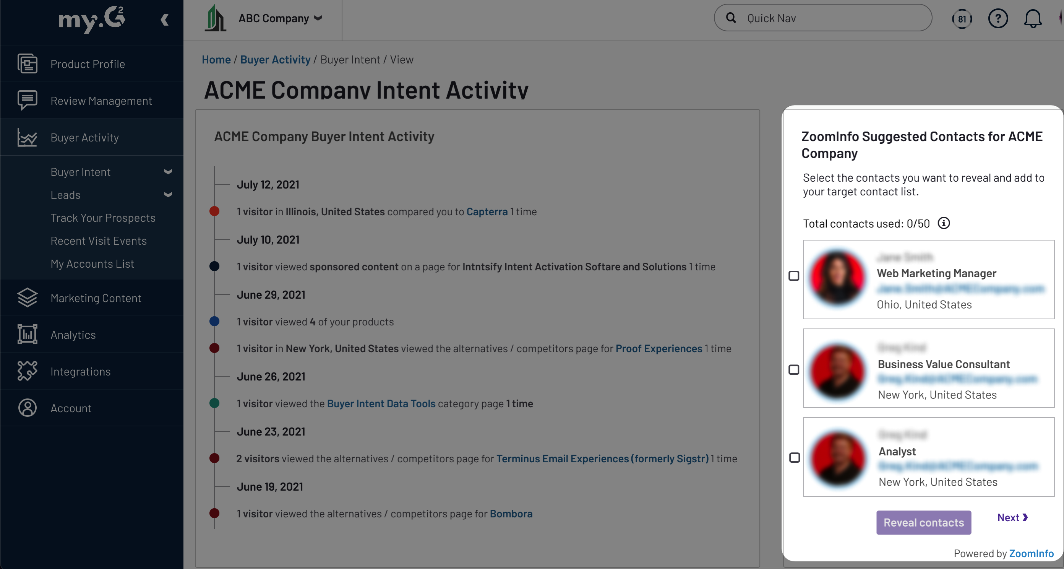Click the Analytics chart icon

27,334
